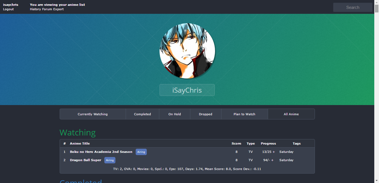Filter anime by the Saturday tag
379x183 pixels.
[286, 152]
